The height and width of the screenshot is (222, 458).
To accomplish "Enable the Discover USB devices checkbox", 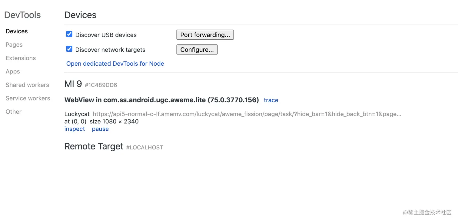I will coord(69,34).
